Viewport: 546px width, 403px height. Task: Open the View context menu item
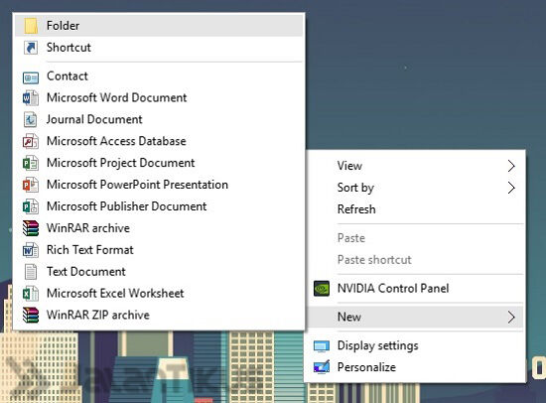415,166
